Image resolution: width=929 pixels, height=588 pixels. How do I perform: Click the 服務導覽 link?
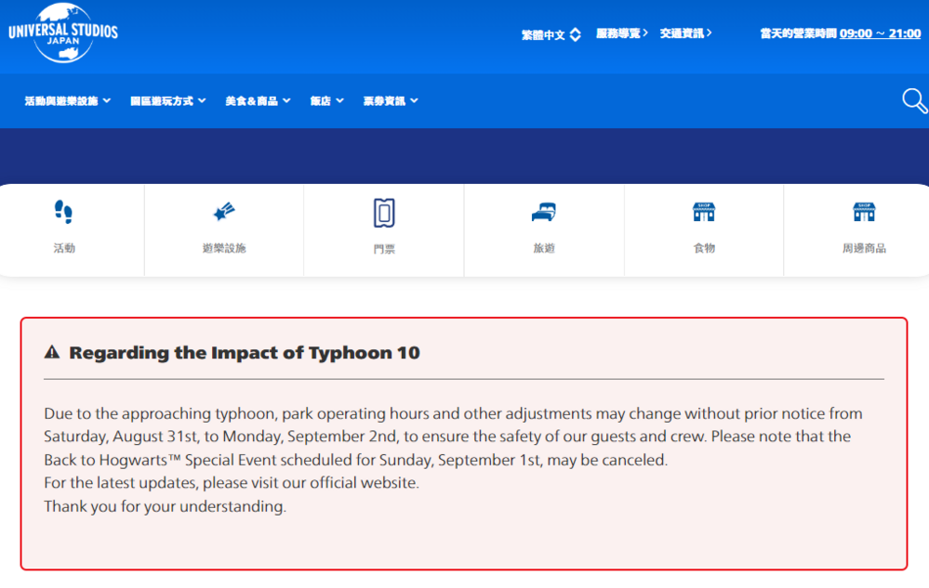pyautogui.click(x=621, y=33)
